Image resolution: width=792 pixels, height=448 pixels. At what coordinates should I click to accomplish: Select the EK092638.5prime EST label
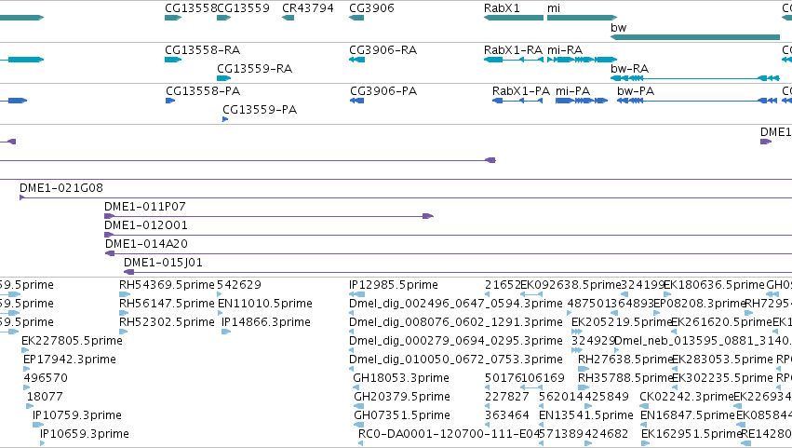[x=571, y=285]
